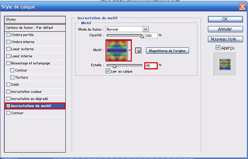Viewport: 248px width, 159px height.
Task: Enable the Ombre portée checkbox
Action: 8,35
